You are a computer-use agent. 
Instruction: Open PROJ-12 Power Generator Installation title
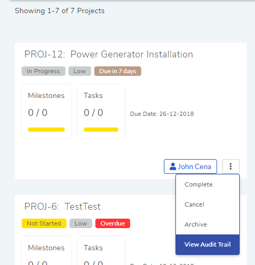click(109, 54)
